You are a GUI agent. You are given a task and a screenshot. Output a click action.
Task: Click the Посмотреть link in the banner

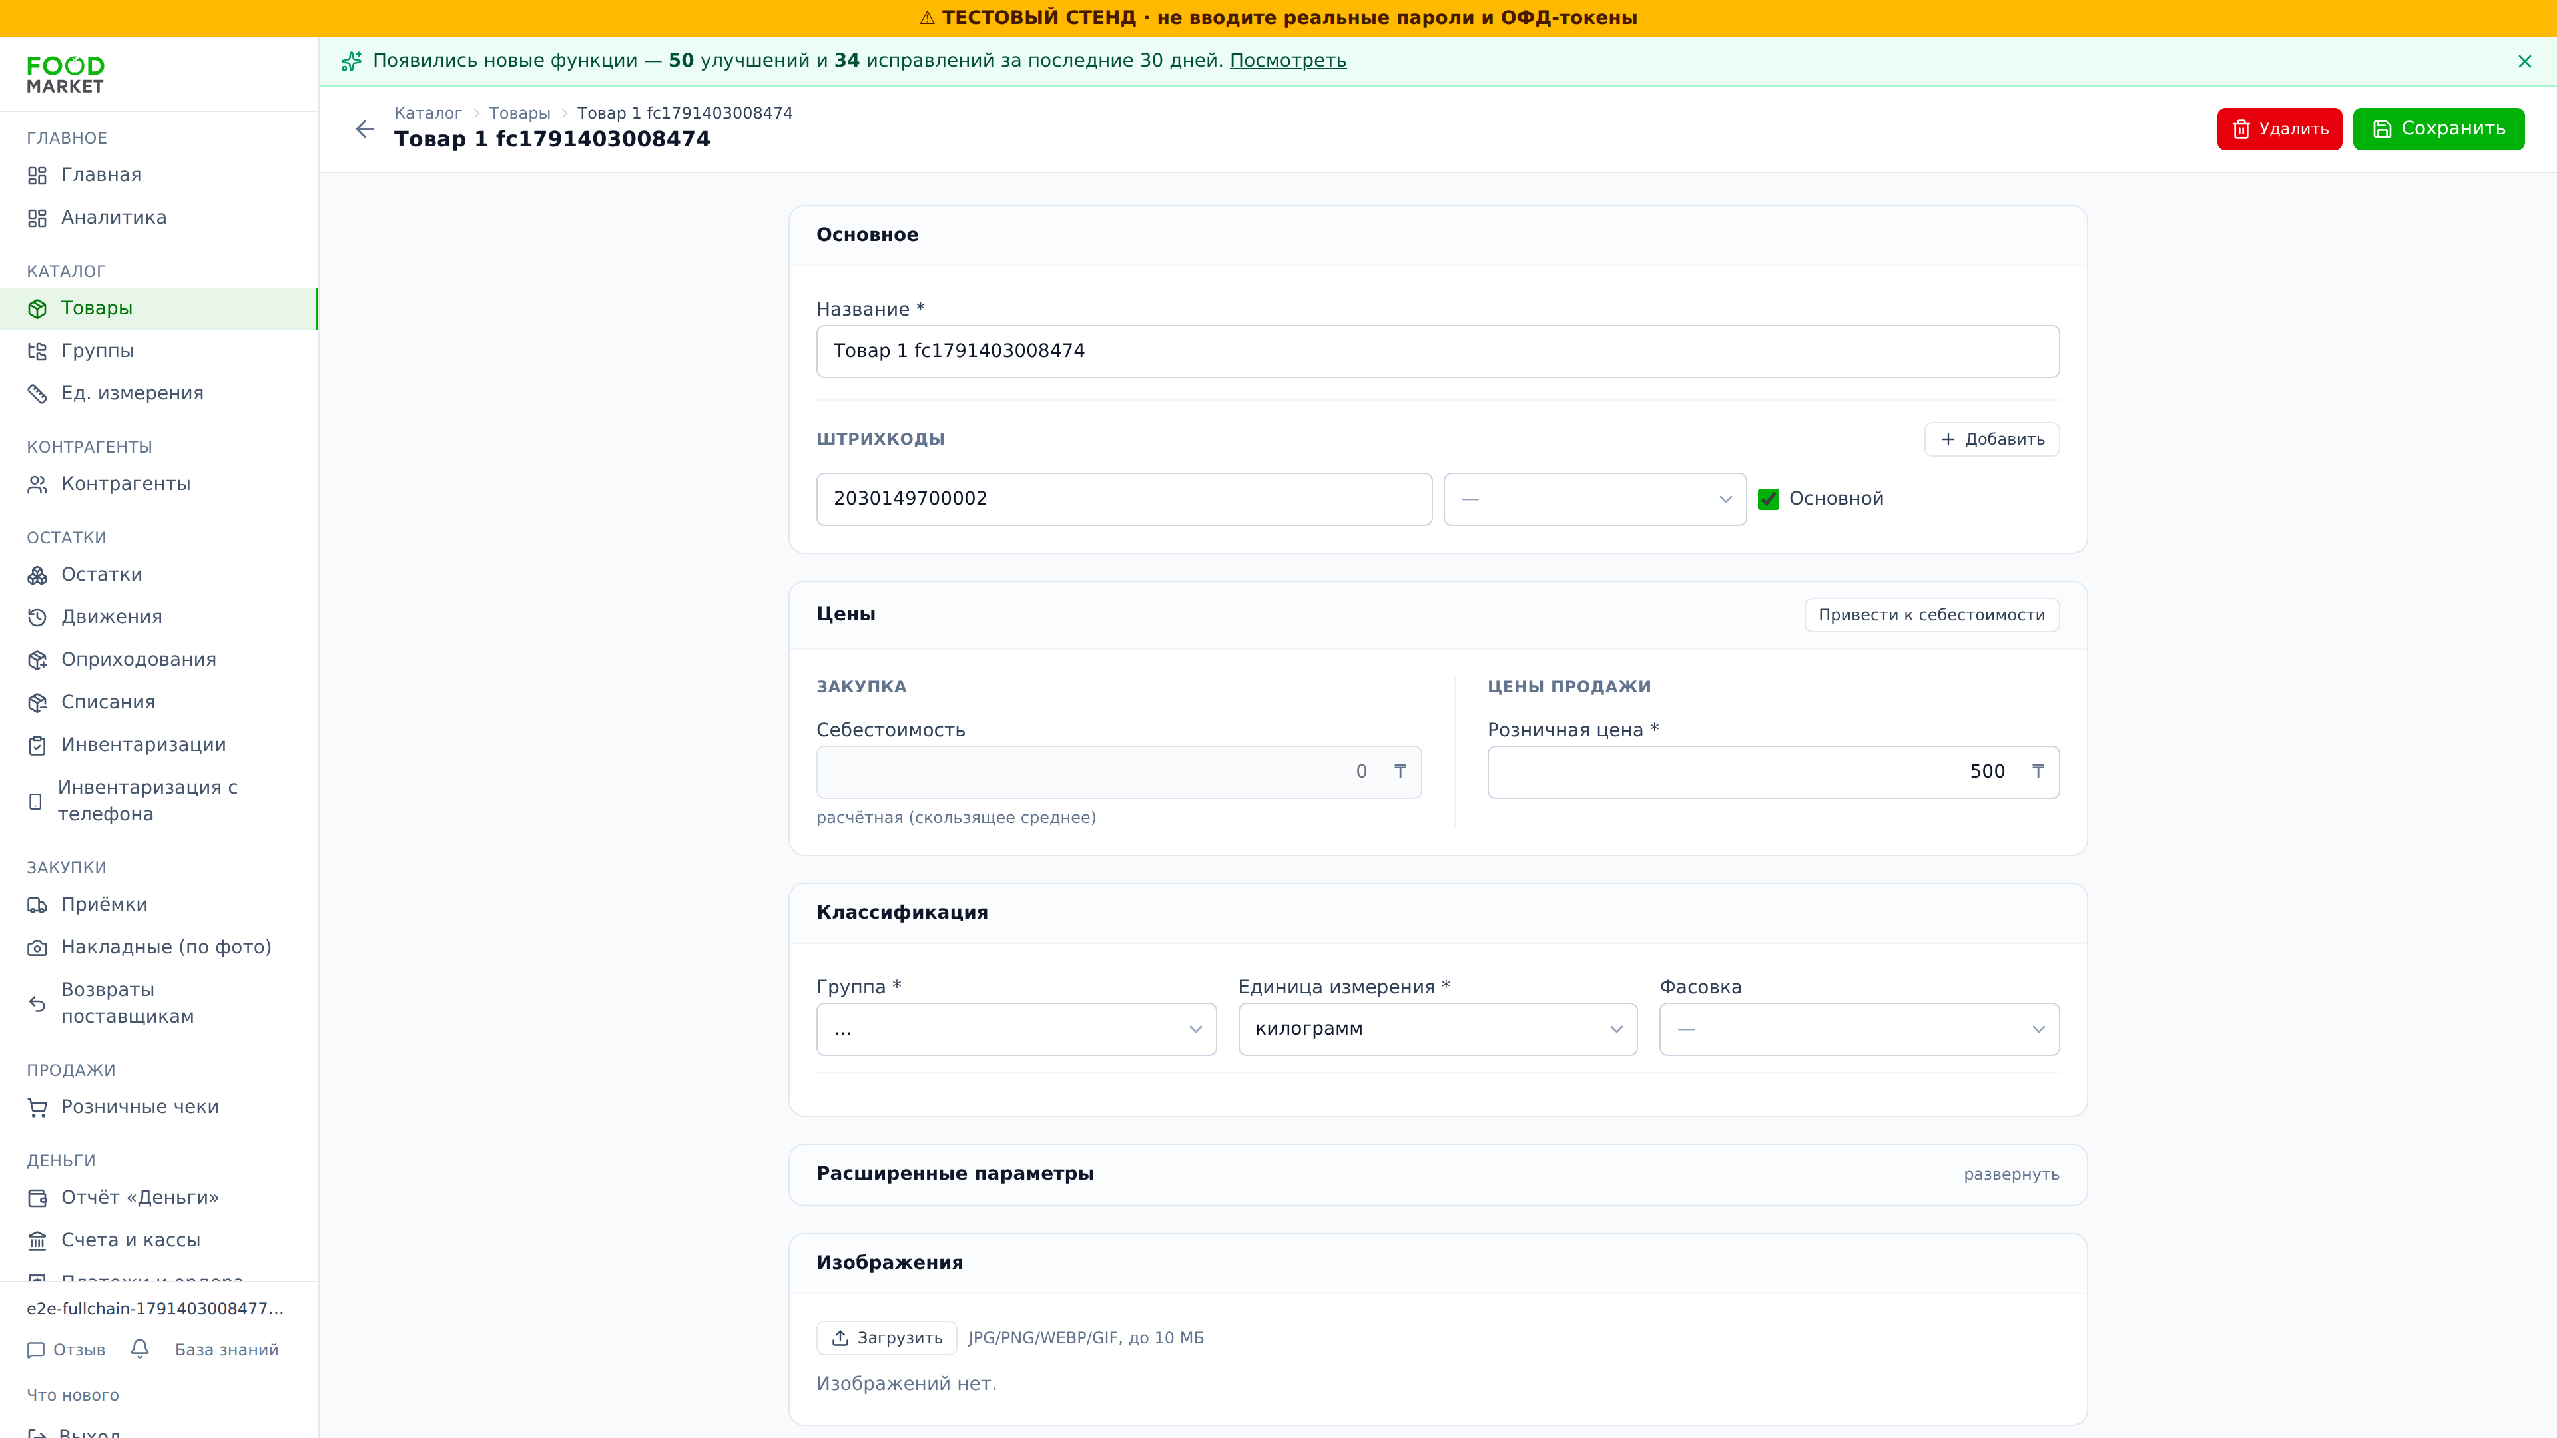click(1287, 61)
